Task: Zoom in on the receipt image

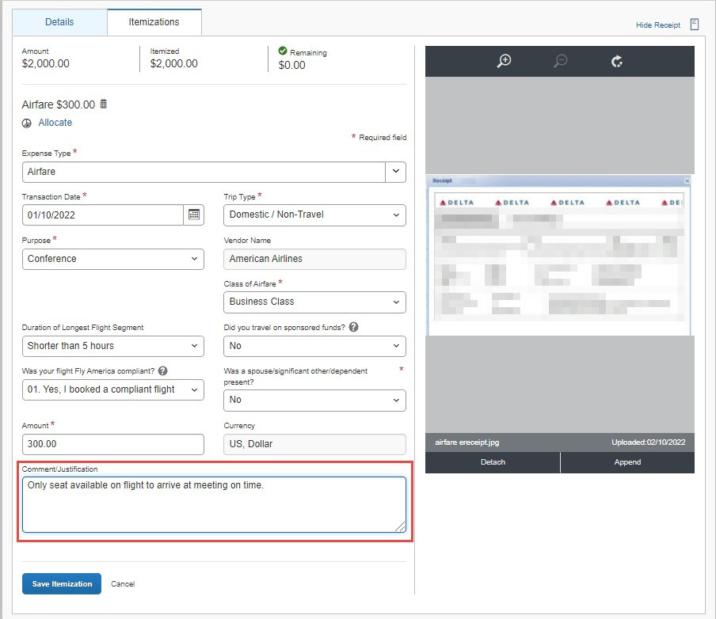Action: (504, 61)
